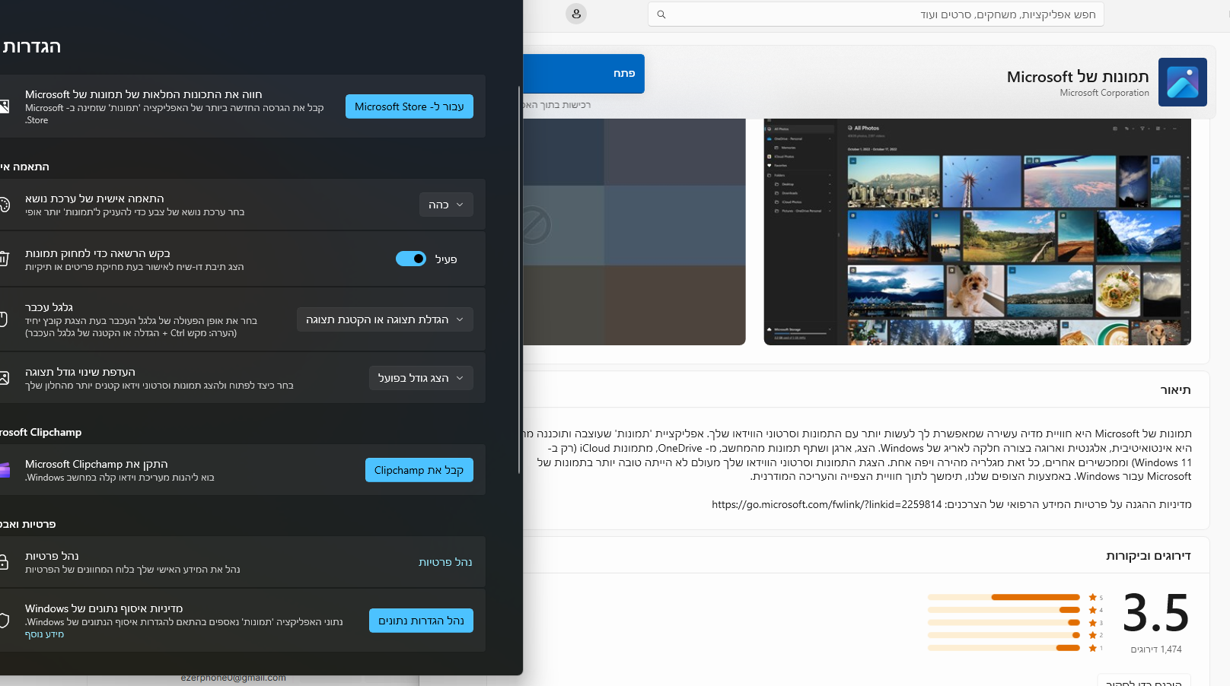Open the user profile icon in the Store header
The width and height of the screenshot is (1230, 686).
pyautogui.click(x=576, y=14)
